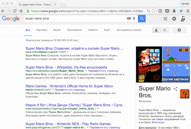
Task: Go to Google home via logo
Action: (x=11, y=19)
